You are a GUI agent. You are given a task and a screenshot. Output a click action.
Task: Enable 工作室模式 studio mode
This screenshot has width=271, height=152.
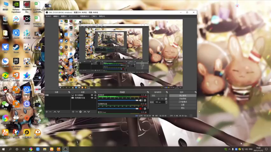point(183,102)
